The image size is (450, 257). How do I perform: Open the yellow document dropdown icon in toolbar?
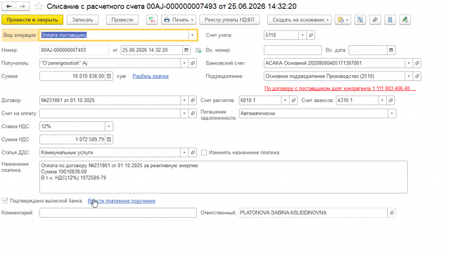tap(343, 20)
